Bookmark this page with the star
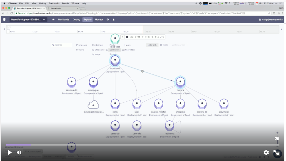 coord(269,13)
